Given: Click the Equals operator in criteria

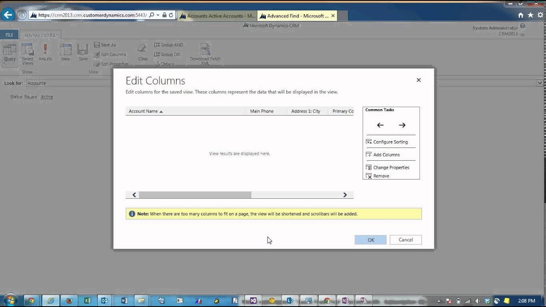Looking at the screenshot, I should [x=31, y=97].
